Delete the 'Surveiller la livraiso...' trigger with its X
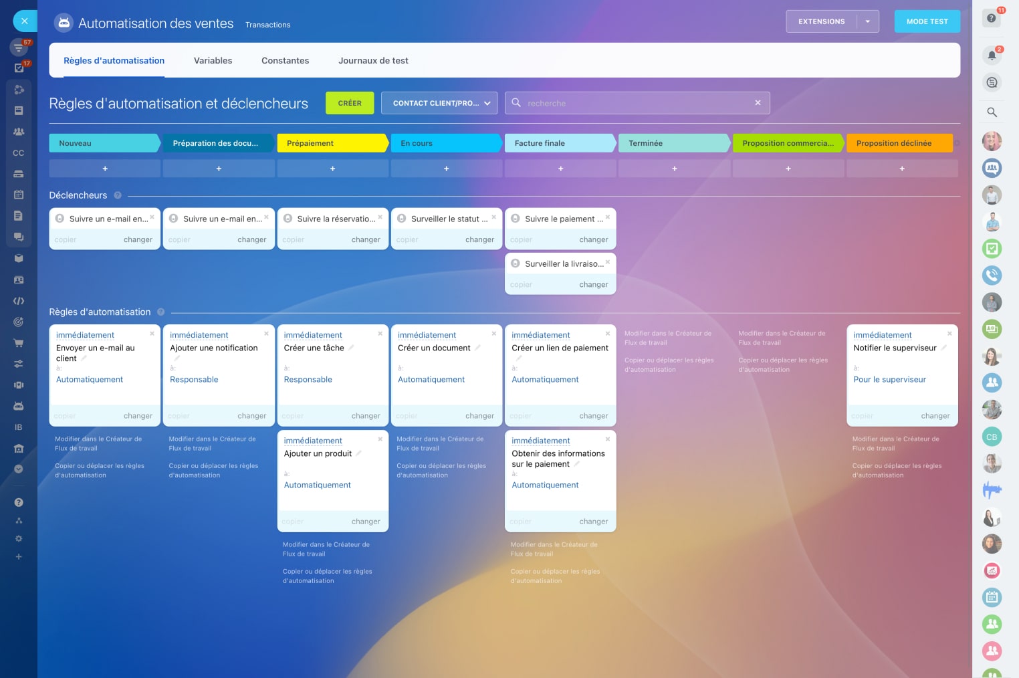Screen dimensions: 1019x678 tap(608, 262)
